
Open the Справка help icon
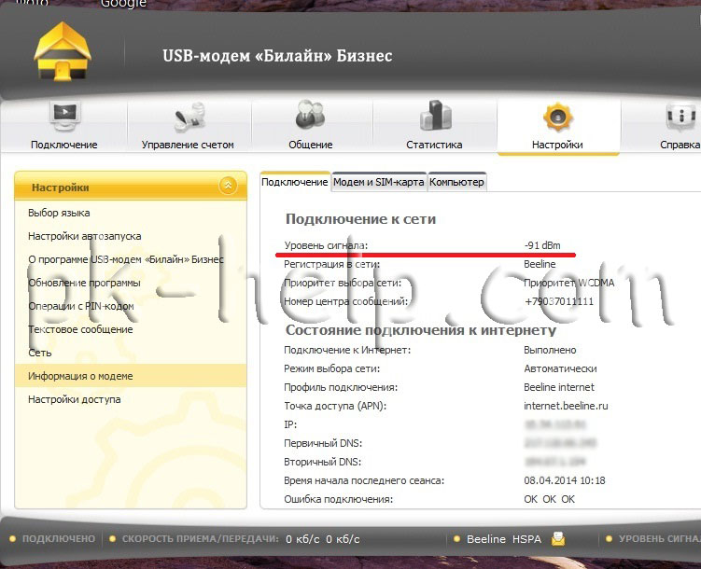pos(680,116)
